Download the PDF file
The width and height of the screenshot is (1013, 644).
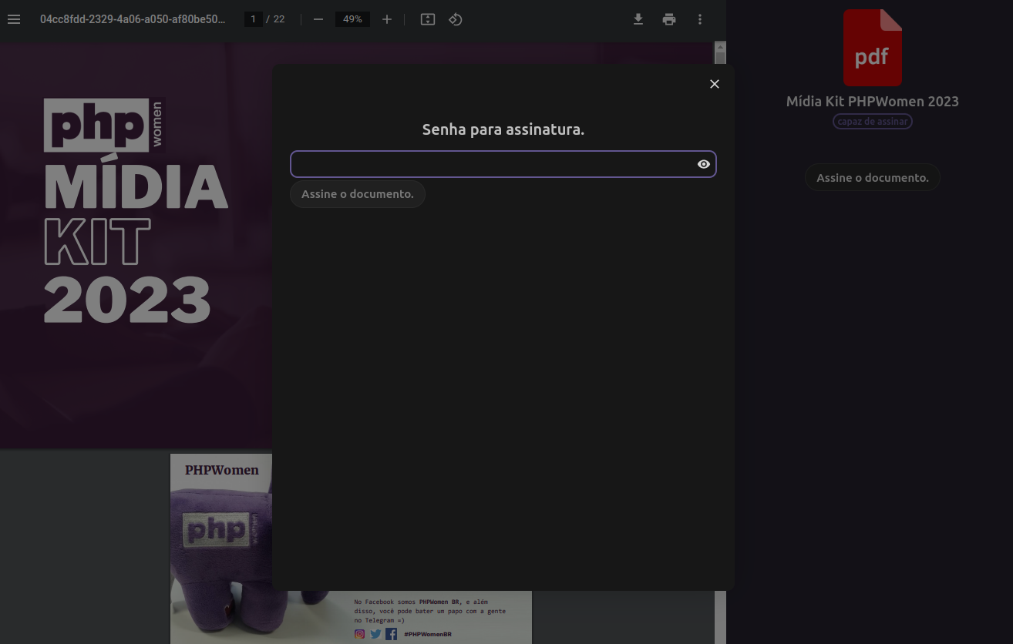click(x=638, y=19)
